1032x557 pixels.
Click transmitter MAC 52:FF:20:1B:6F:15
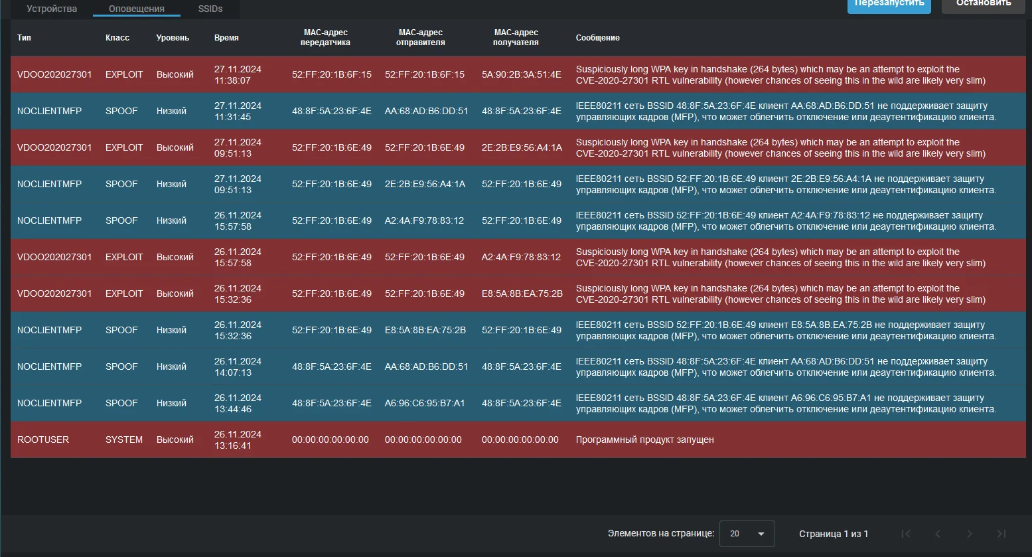pyautogui.click(x=332, y=74)
